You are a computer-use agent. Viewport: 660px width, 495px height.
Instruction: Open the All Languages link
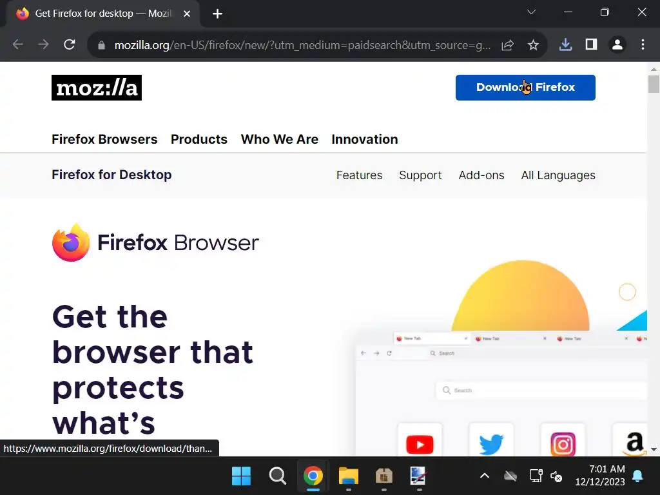coord(558,175)
